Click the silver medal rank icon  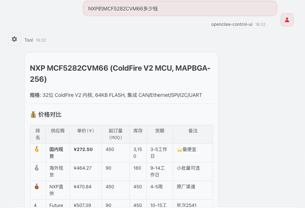(37, 168)
